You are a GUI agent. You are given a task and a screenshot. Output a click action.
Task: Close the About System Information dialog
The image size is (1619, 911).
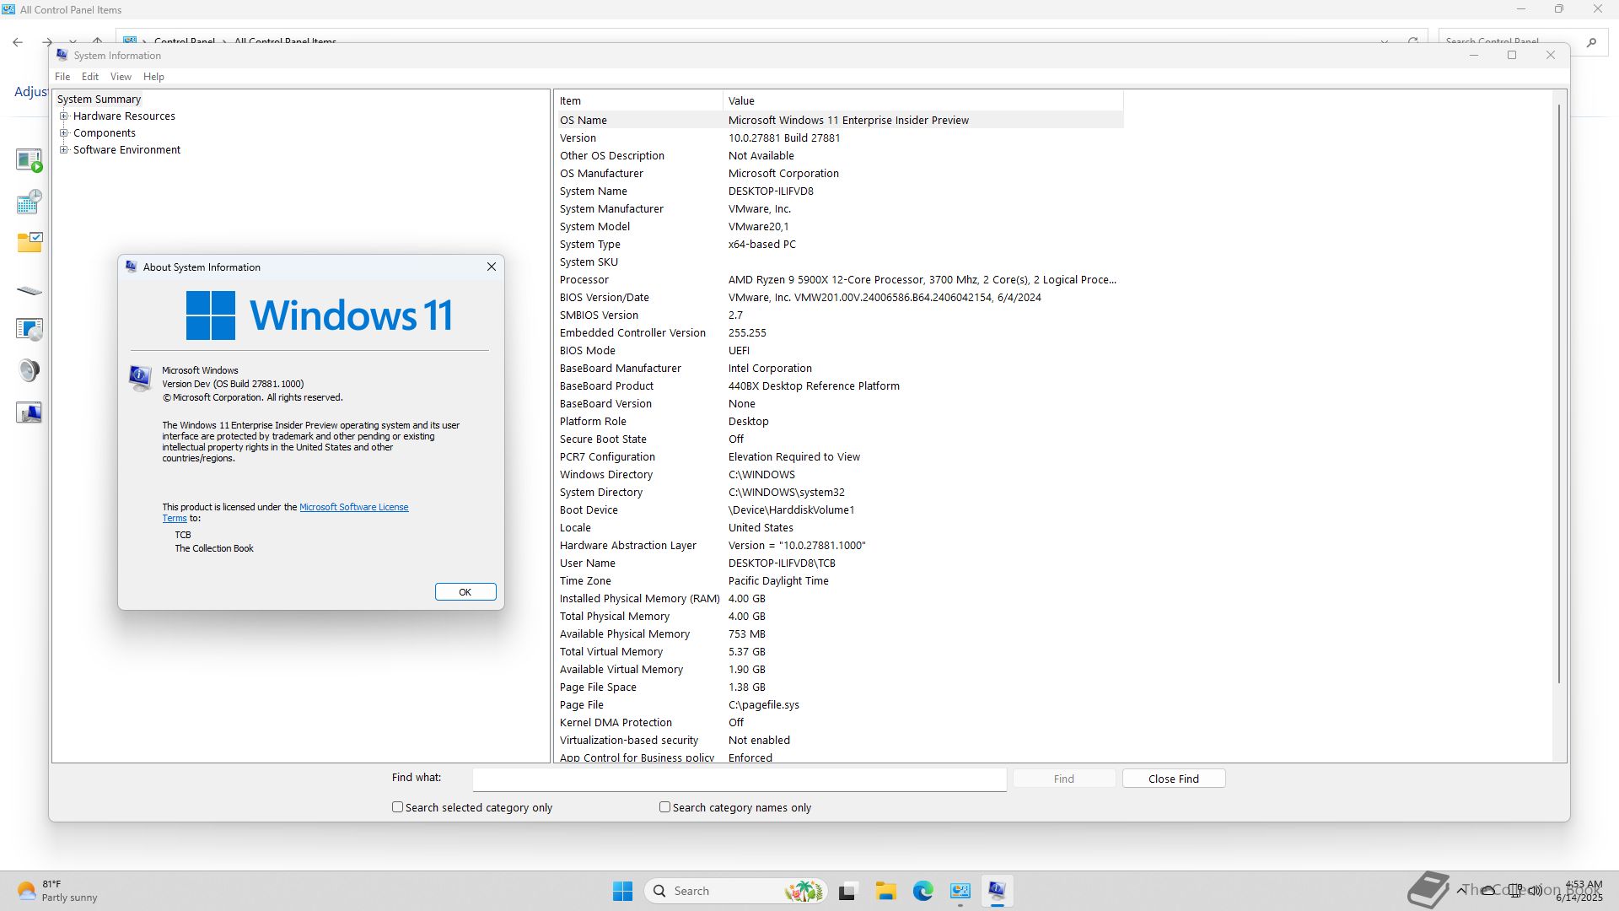[x=492, y=267]
